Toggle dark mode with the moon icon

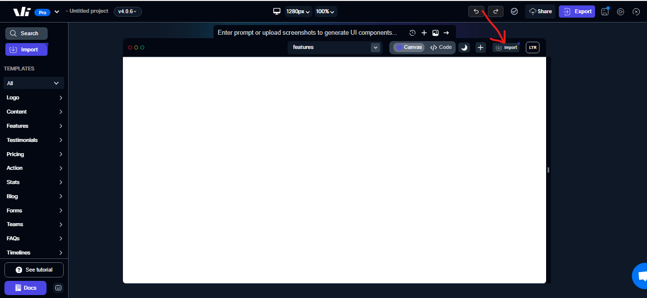point(464,47)
